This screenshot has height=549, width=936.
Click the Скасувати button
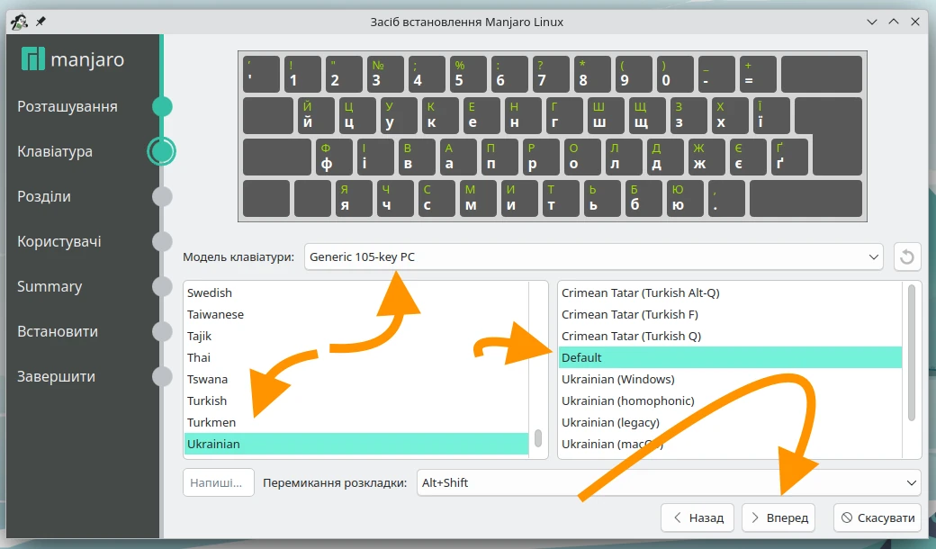(877, 517)
